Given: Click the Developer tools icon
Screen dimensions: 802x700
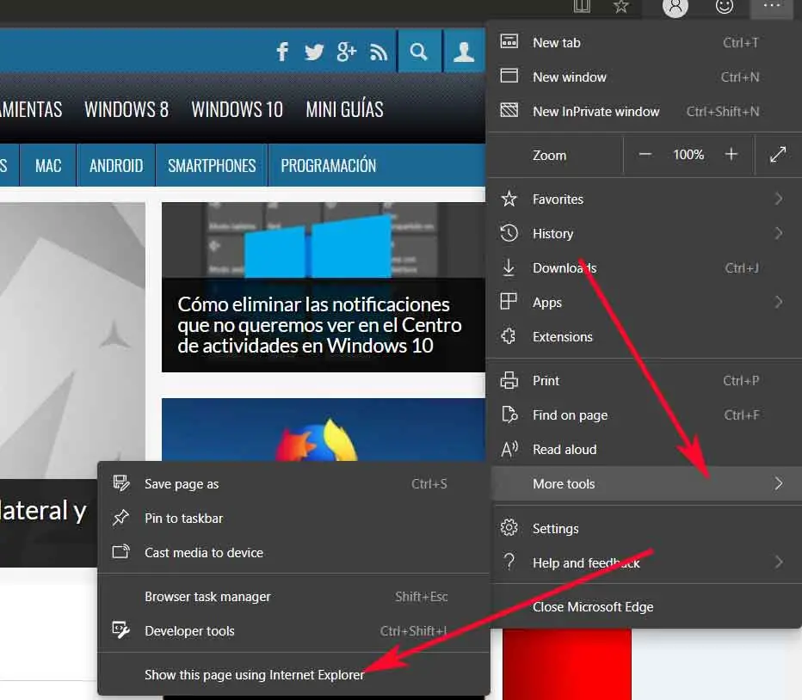Looking at the screenshot, I should [121, 630].
